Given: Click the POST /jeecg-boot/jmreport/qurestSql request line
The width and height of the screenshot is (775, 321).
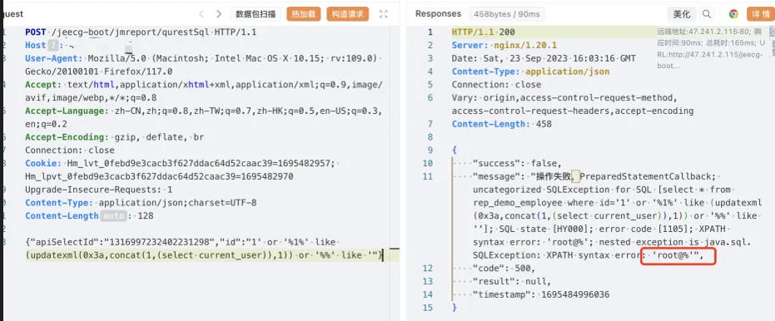Looking at the screenshot, I should click(141, 32).
